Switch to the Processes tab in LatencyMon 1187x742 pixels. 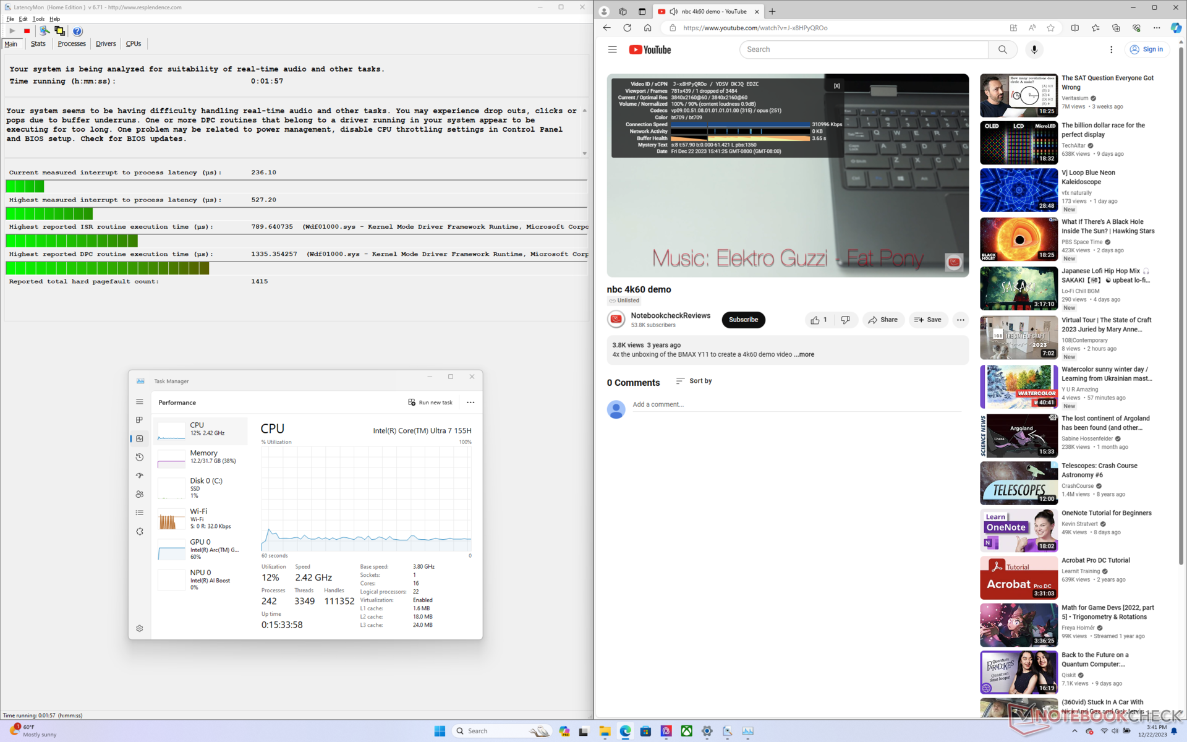(72, 44)
